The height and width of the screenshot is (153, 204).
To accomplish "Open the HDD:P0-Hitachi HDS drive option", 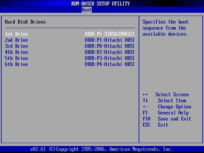I will click(109, 46).
